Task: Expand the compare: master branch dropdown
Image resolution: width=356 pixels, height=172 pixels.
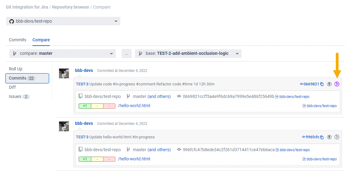Action: [x=62, y=54]
